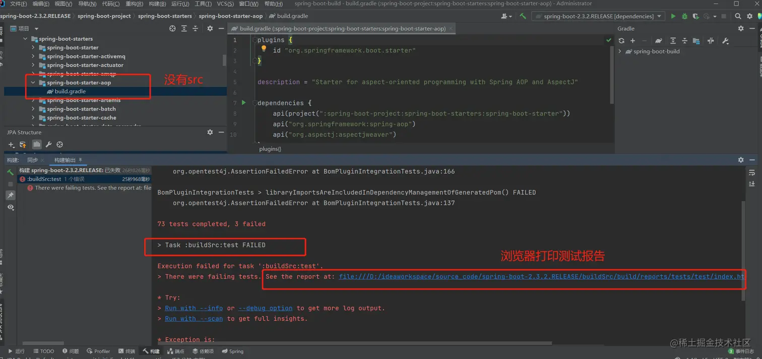This screenshot has width=762, height=359.
Task: Toggle the pin icon in Build panel sidebar
Action: coord(10,195)
